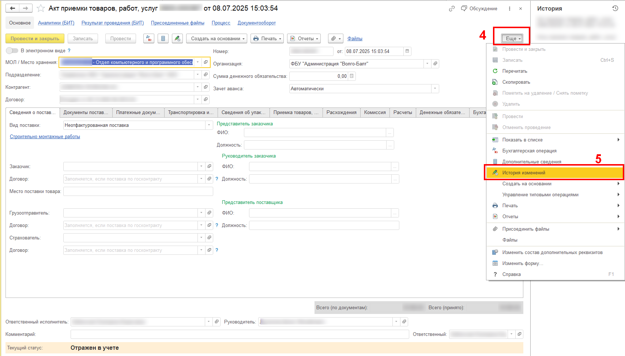This screenshot has width=625, height=356.
Task: Choose 'Бухгалтерская операция' from the menu
Action: (x=529, y=151)
